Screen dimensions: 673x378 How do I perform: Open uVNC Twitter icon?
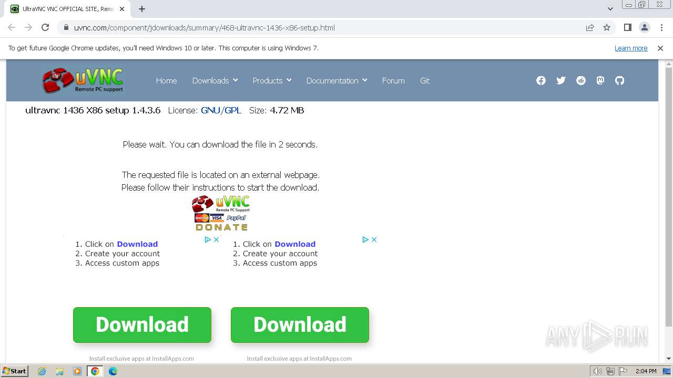click(561, 80)
